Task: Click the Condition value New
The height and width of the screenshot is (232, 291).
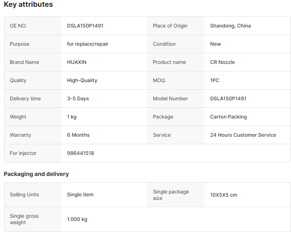Action: (x=215, y=44)
